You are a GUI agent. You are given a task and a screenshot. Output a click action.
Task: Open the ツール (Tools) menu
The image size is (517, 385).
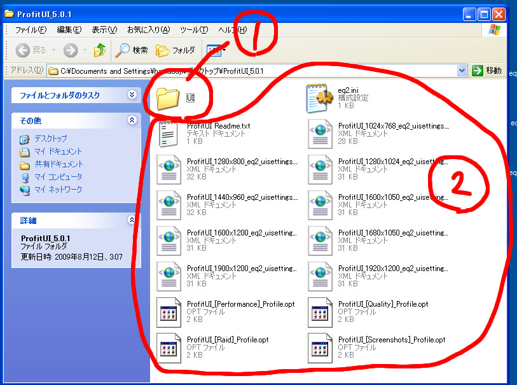(x=194, y=30)
